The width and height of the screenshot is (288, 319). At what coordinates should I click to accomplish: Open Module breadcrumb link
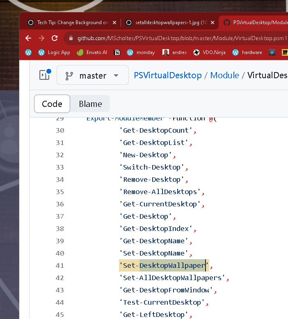224,75
